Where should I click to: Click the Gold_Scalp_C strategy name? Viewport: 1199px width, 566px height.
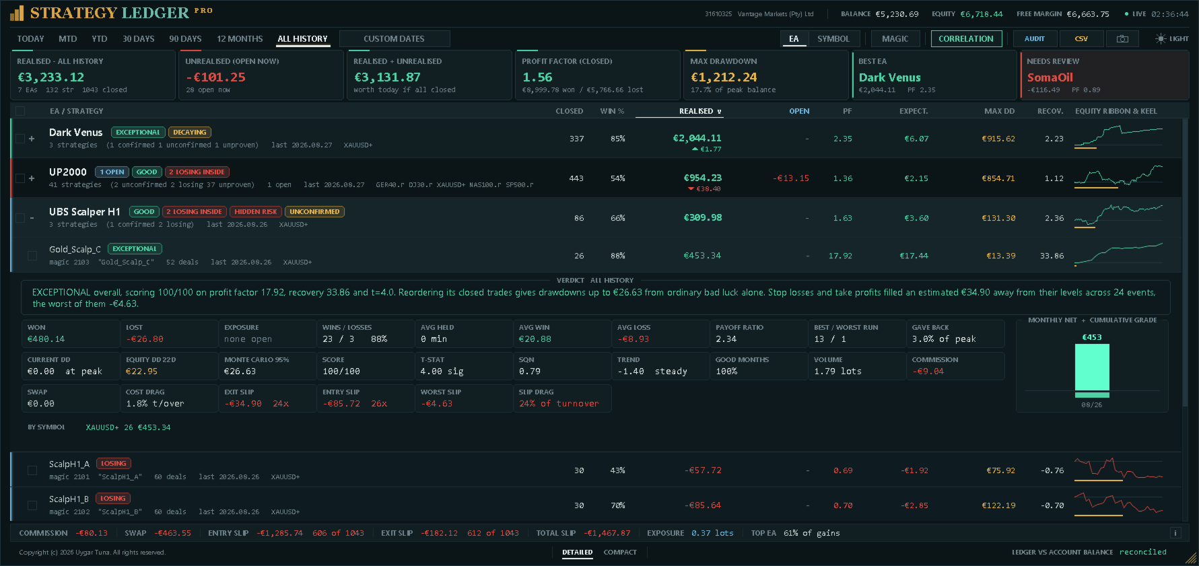click(x=75, y=250)
